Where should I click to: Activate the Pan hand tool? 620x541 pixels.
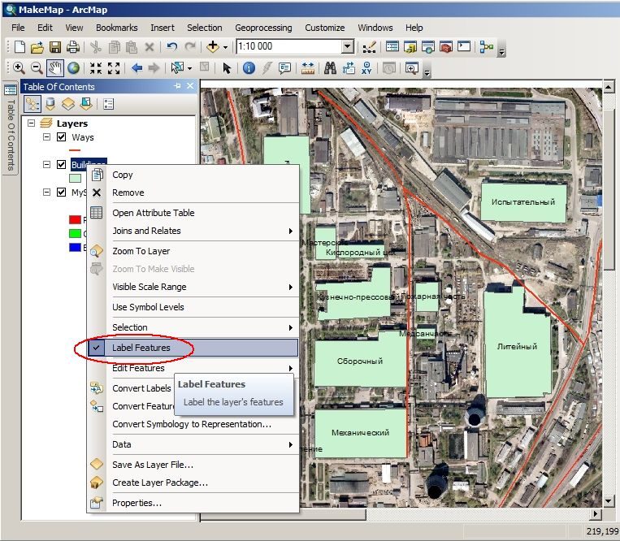(x=54, y=68)
